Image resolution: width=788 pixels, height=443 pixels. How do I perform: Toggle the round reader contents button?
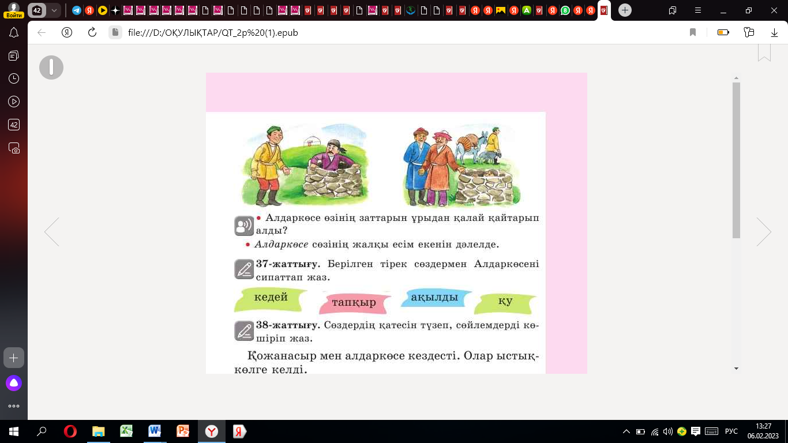(51, 67)
